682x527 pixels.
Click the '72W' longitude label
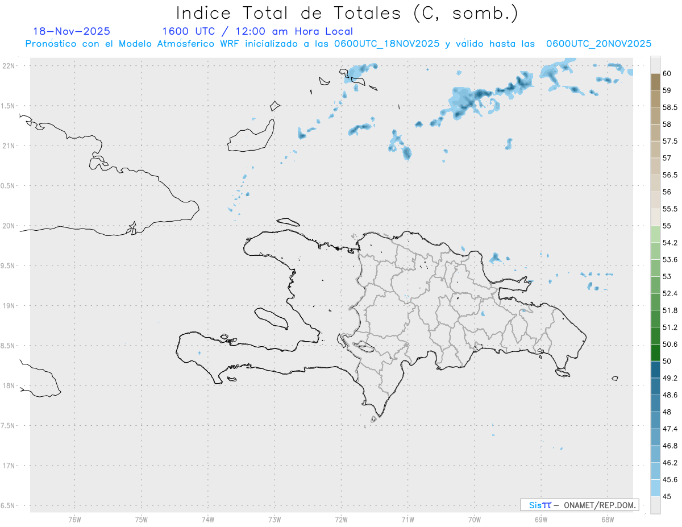(341, 520)
